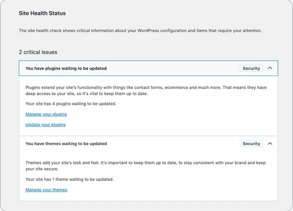Click 'Your site has 1 theme waiting' text
The width and height of the screenshot is (293, 211).
(70, 179)
